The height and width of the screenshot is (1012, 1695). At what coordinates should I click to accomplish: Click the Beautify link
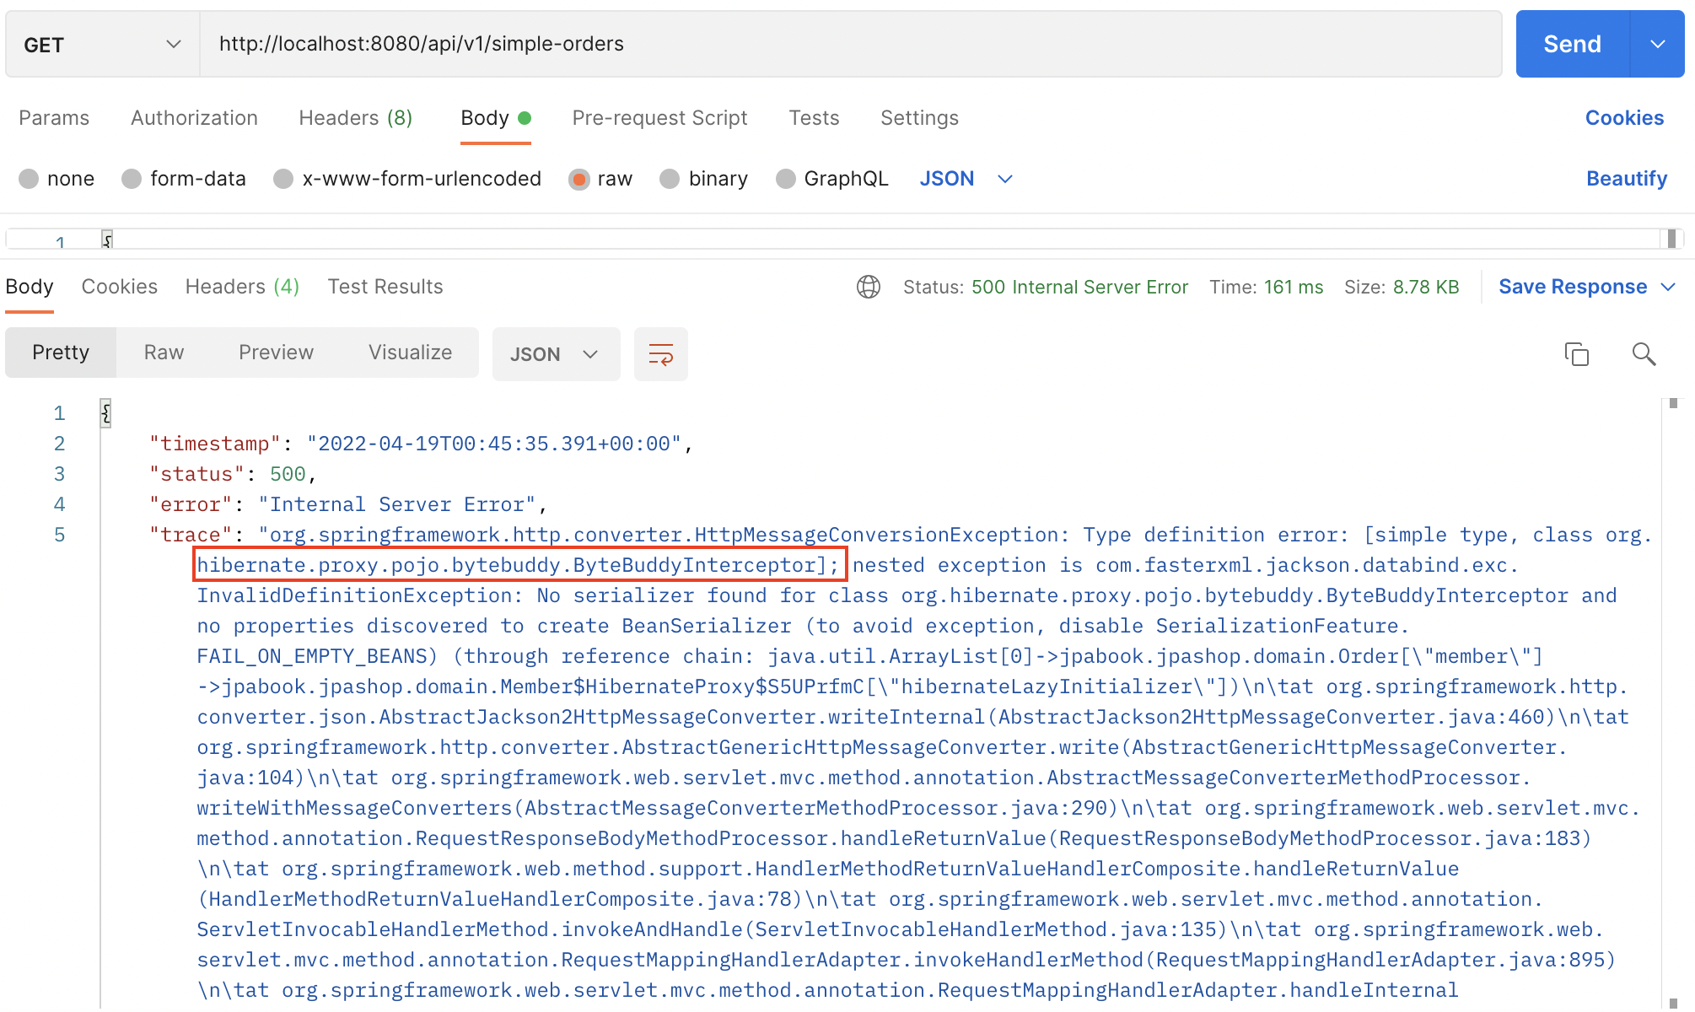click(x=1626, y=179)
